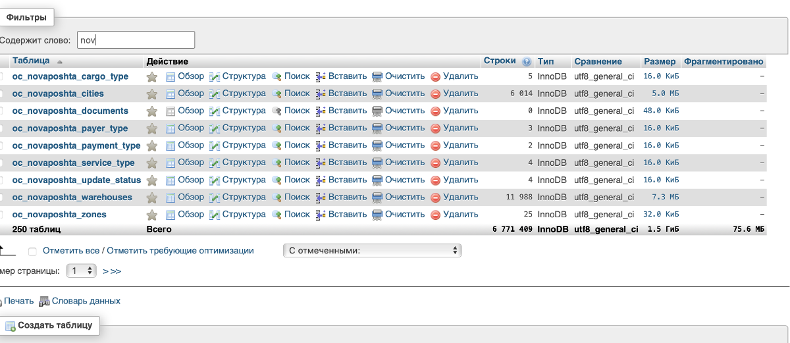
Task: Empty oc_novaposhta_cargo_type with Очистить
Action: pos(398,76)
